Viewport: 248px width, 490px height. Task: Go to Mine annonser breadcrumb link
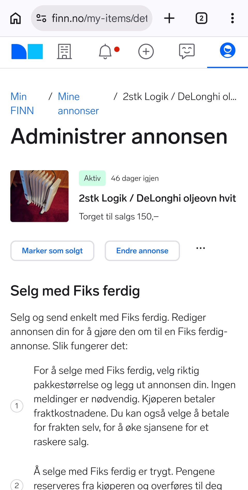click(78, 104)
